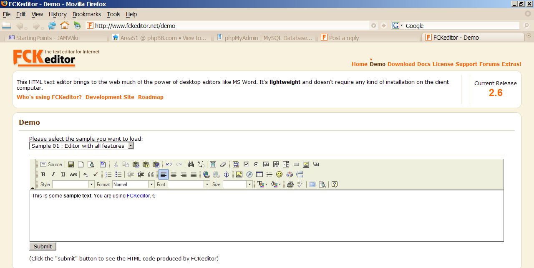Apply italic formatting

[53, 174]
